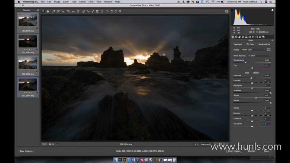Select the Zoom tool in the toolbar
This screenshot has height=163, width=290.
click(x=43, y=11)
